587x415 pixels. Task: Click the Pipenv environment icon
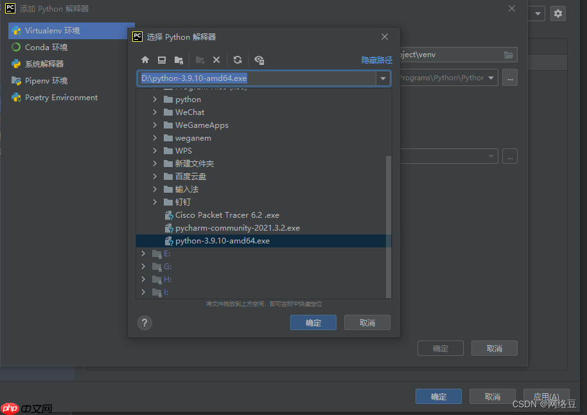pos(16,80)
